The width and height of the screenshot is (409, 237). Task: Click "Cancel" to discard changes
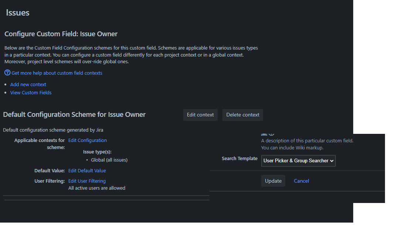[x=301, y=181]
